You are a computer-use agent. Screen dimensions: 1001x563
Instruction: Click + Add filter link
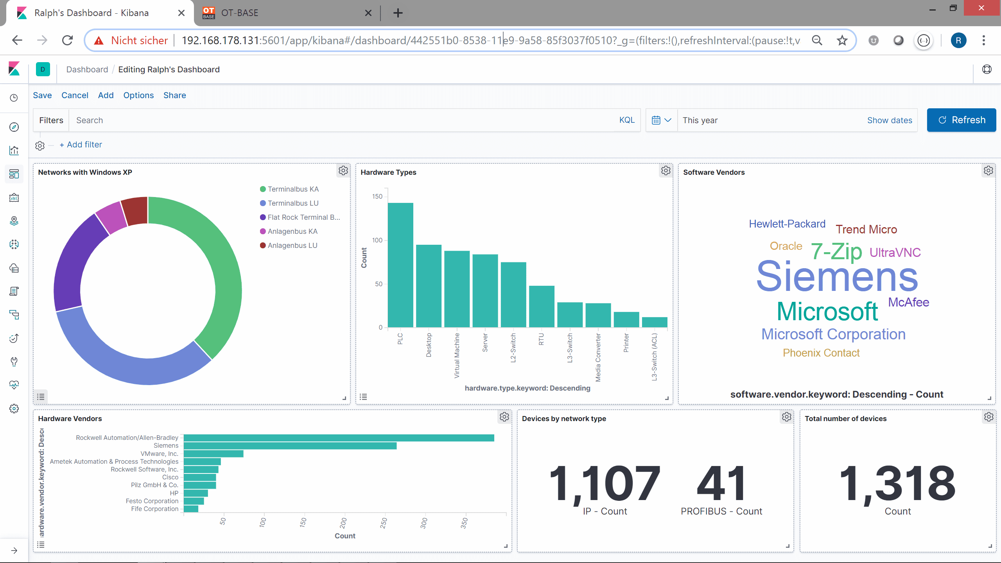coord(81,145)
